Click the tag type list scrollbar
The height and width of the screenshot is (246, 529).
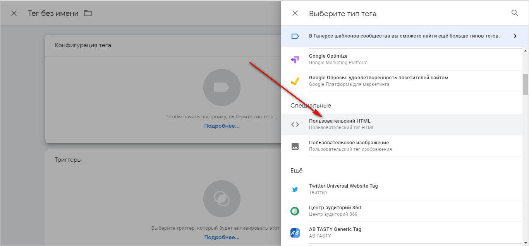pos(526,84)
